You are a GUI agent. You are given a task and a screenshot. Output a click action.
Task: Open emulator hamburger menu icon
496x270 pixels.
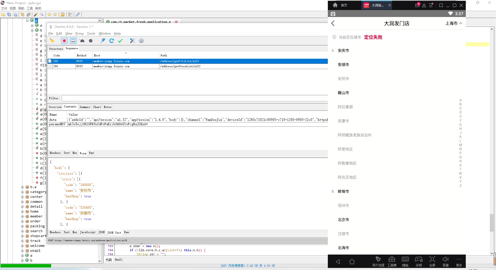point(431,5)
